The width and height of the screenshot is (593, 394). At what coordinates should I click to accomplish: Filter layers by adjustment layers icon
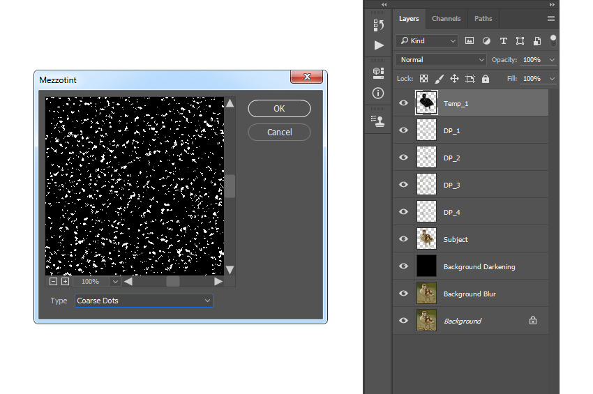[x=486, y=40]
